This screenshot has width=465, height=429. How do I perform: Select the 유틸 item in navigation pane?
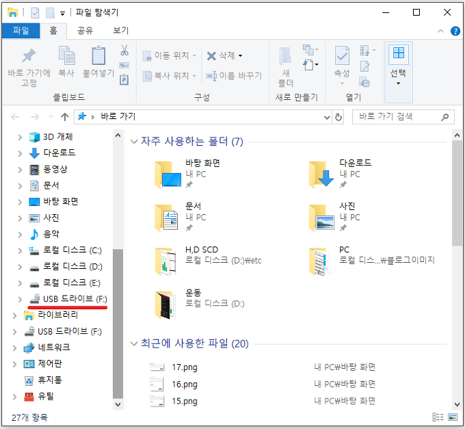tap(39, 396)
